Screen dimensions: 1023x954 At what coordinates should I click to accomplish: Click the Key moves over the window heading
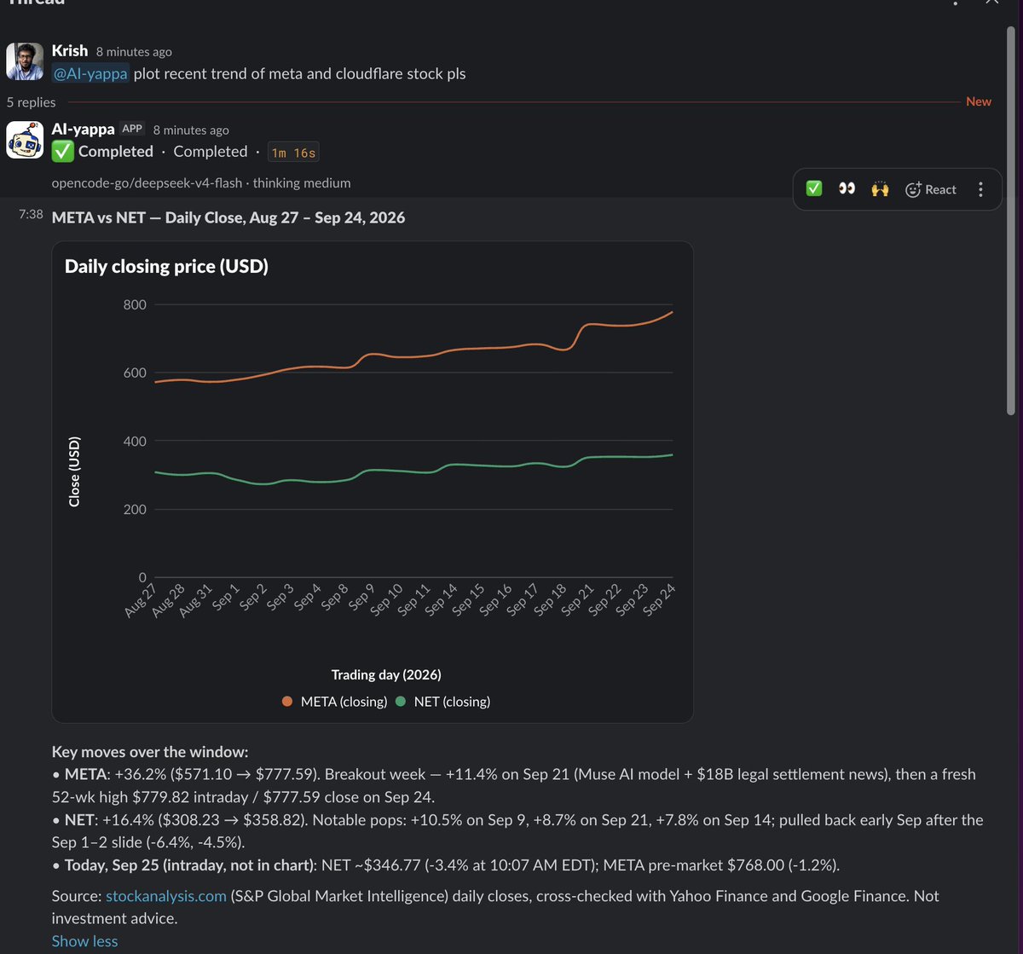click(x=150, y=751)
